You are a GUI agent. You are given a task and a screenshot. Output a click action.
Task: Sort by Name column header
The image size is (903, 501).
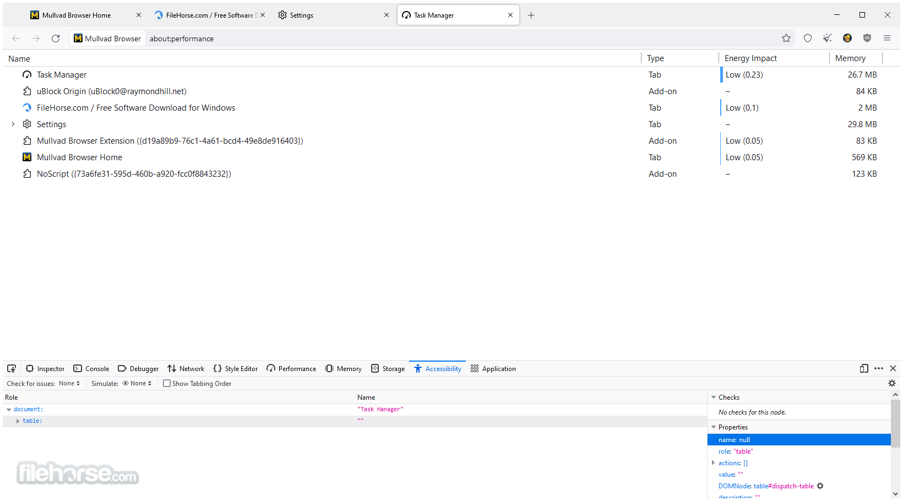click(322, 58)
